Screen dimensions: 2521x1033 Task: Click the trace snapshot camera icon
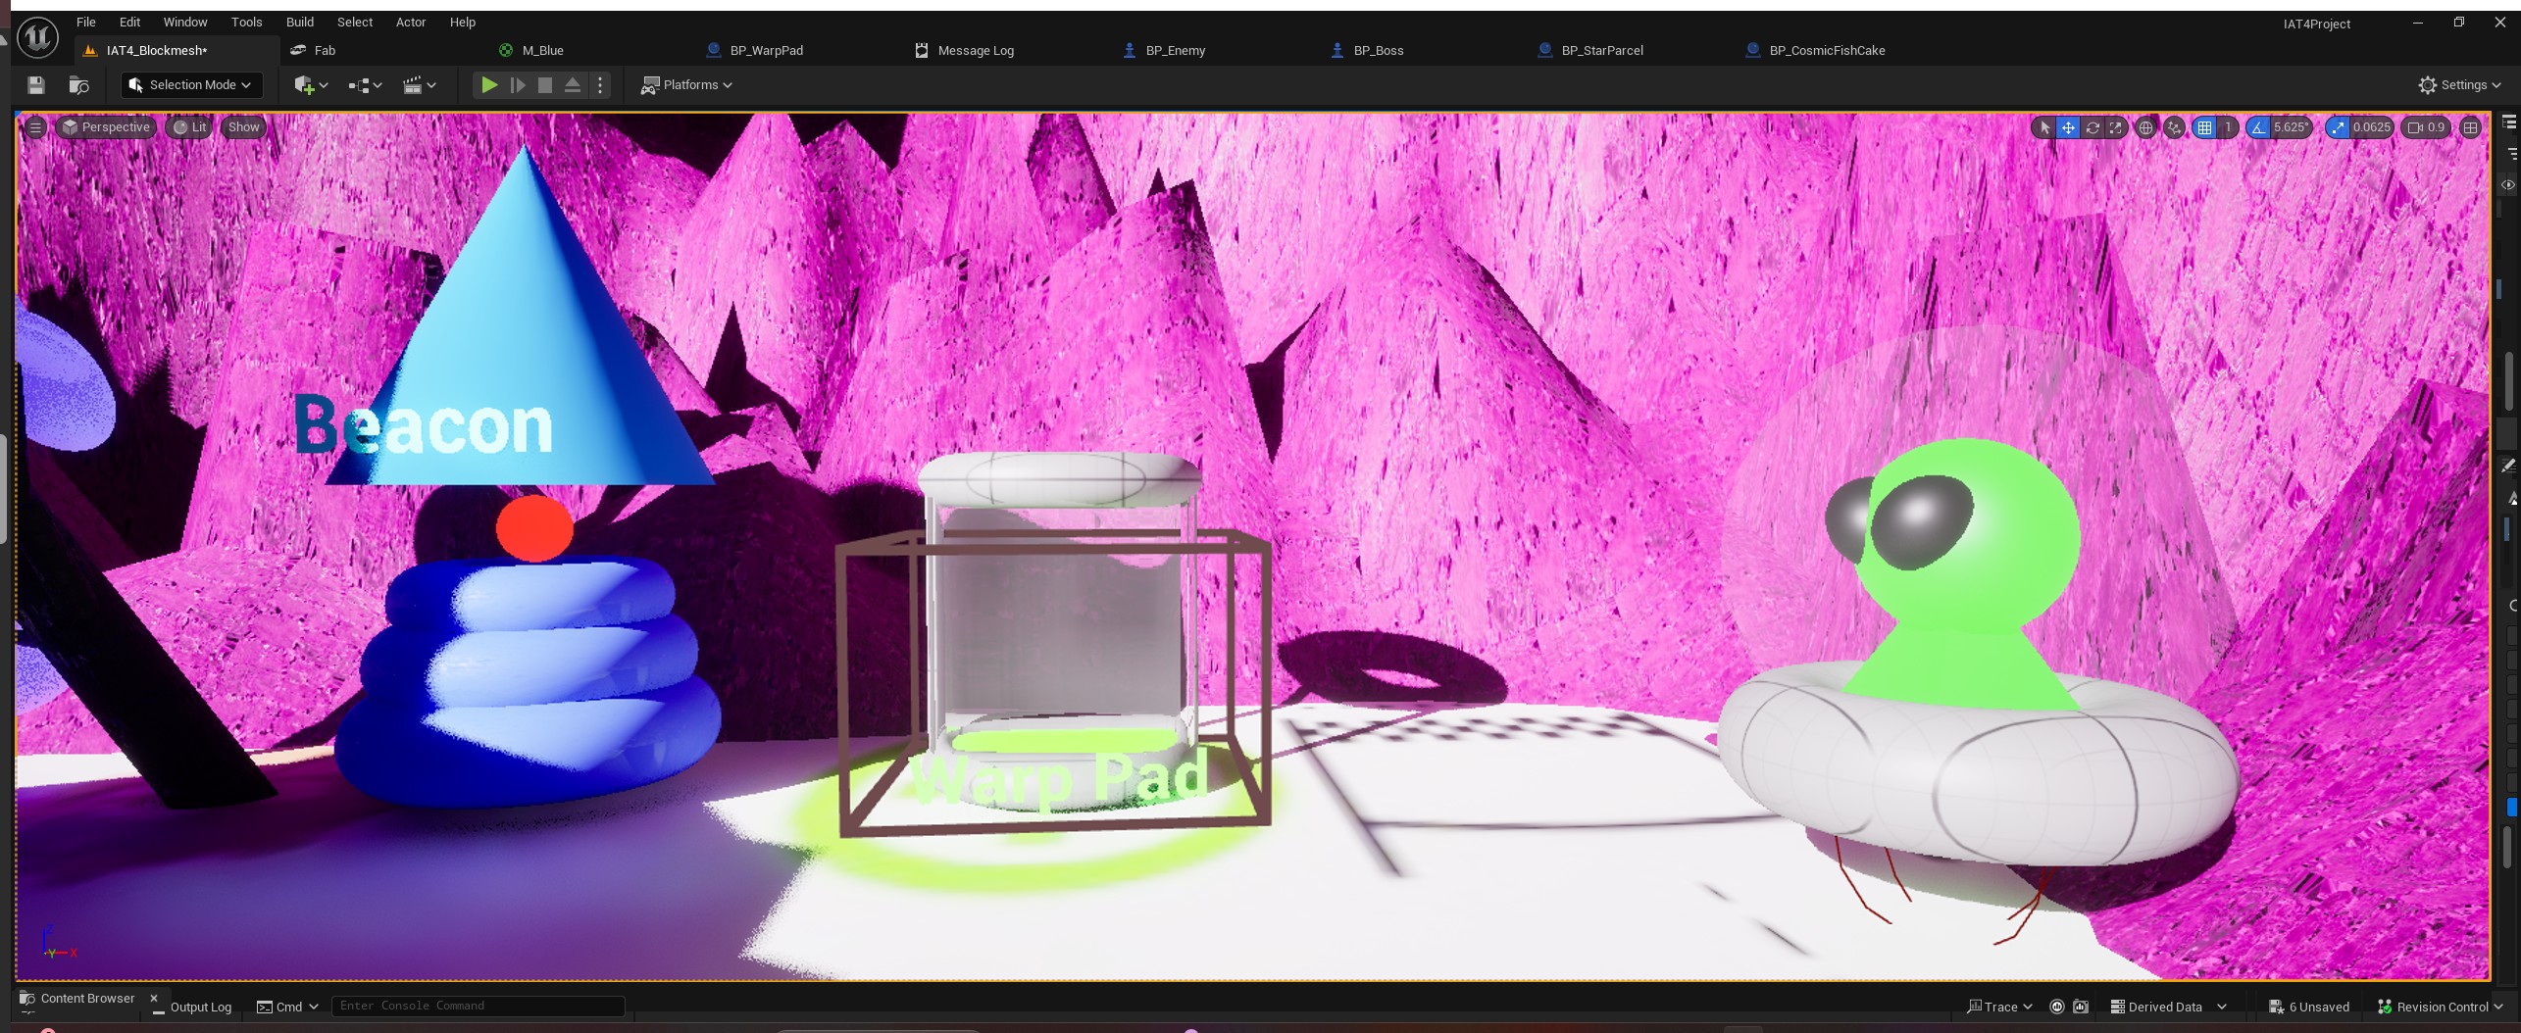[x=2081, y=1007]
